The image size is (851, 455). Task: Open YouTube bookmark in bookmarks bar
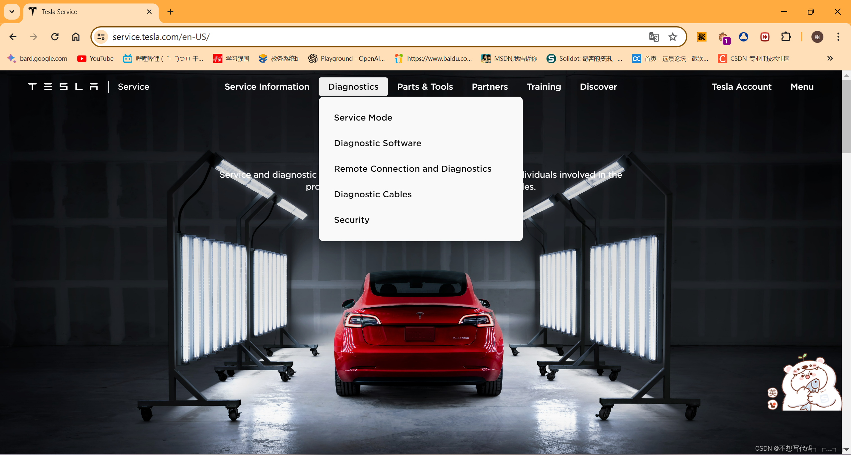pyautogui.click(x=95, y=58)
